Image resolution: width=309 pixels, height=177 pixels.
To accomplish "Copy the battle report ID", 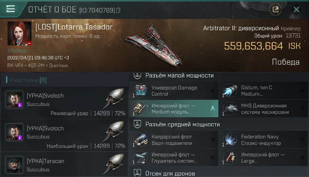I will (x=118, y=10).
